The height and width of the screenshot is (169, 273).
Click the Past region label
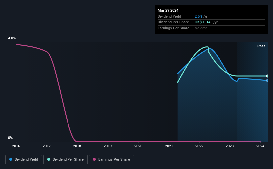coord(261,46)
